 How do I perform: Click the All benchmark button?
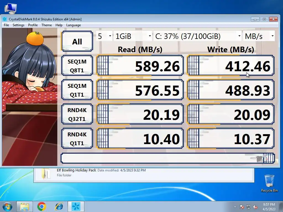coord(77,41)
